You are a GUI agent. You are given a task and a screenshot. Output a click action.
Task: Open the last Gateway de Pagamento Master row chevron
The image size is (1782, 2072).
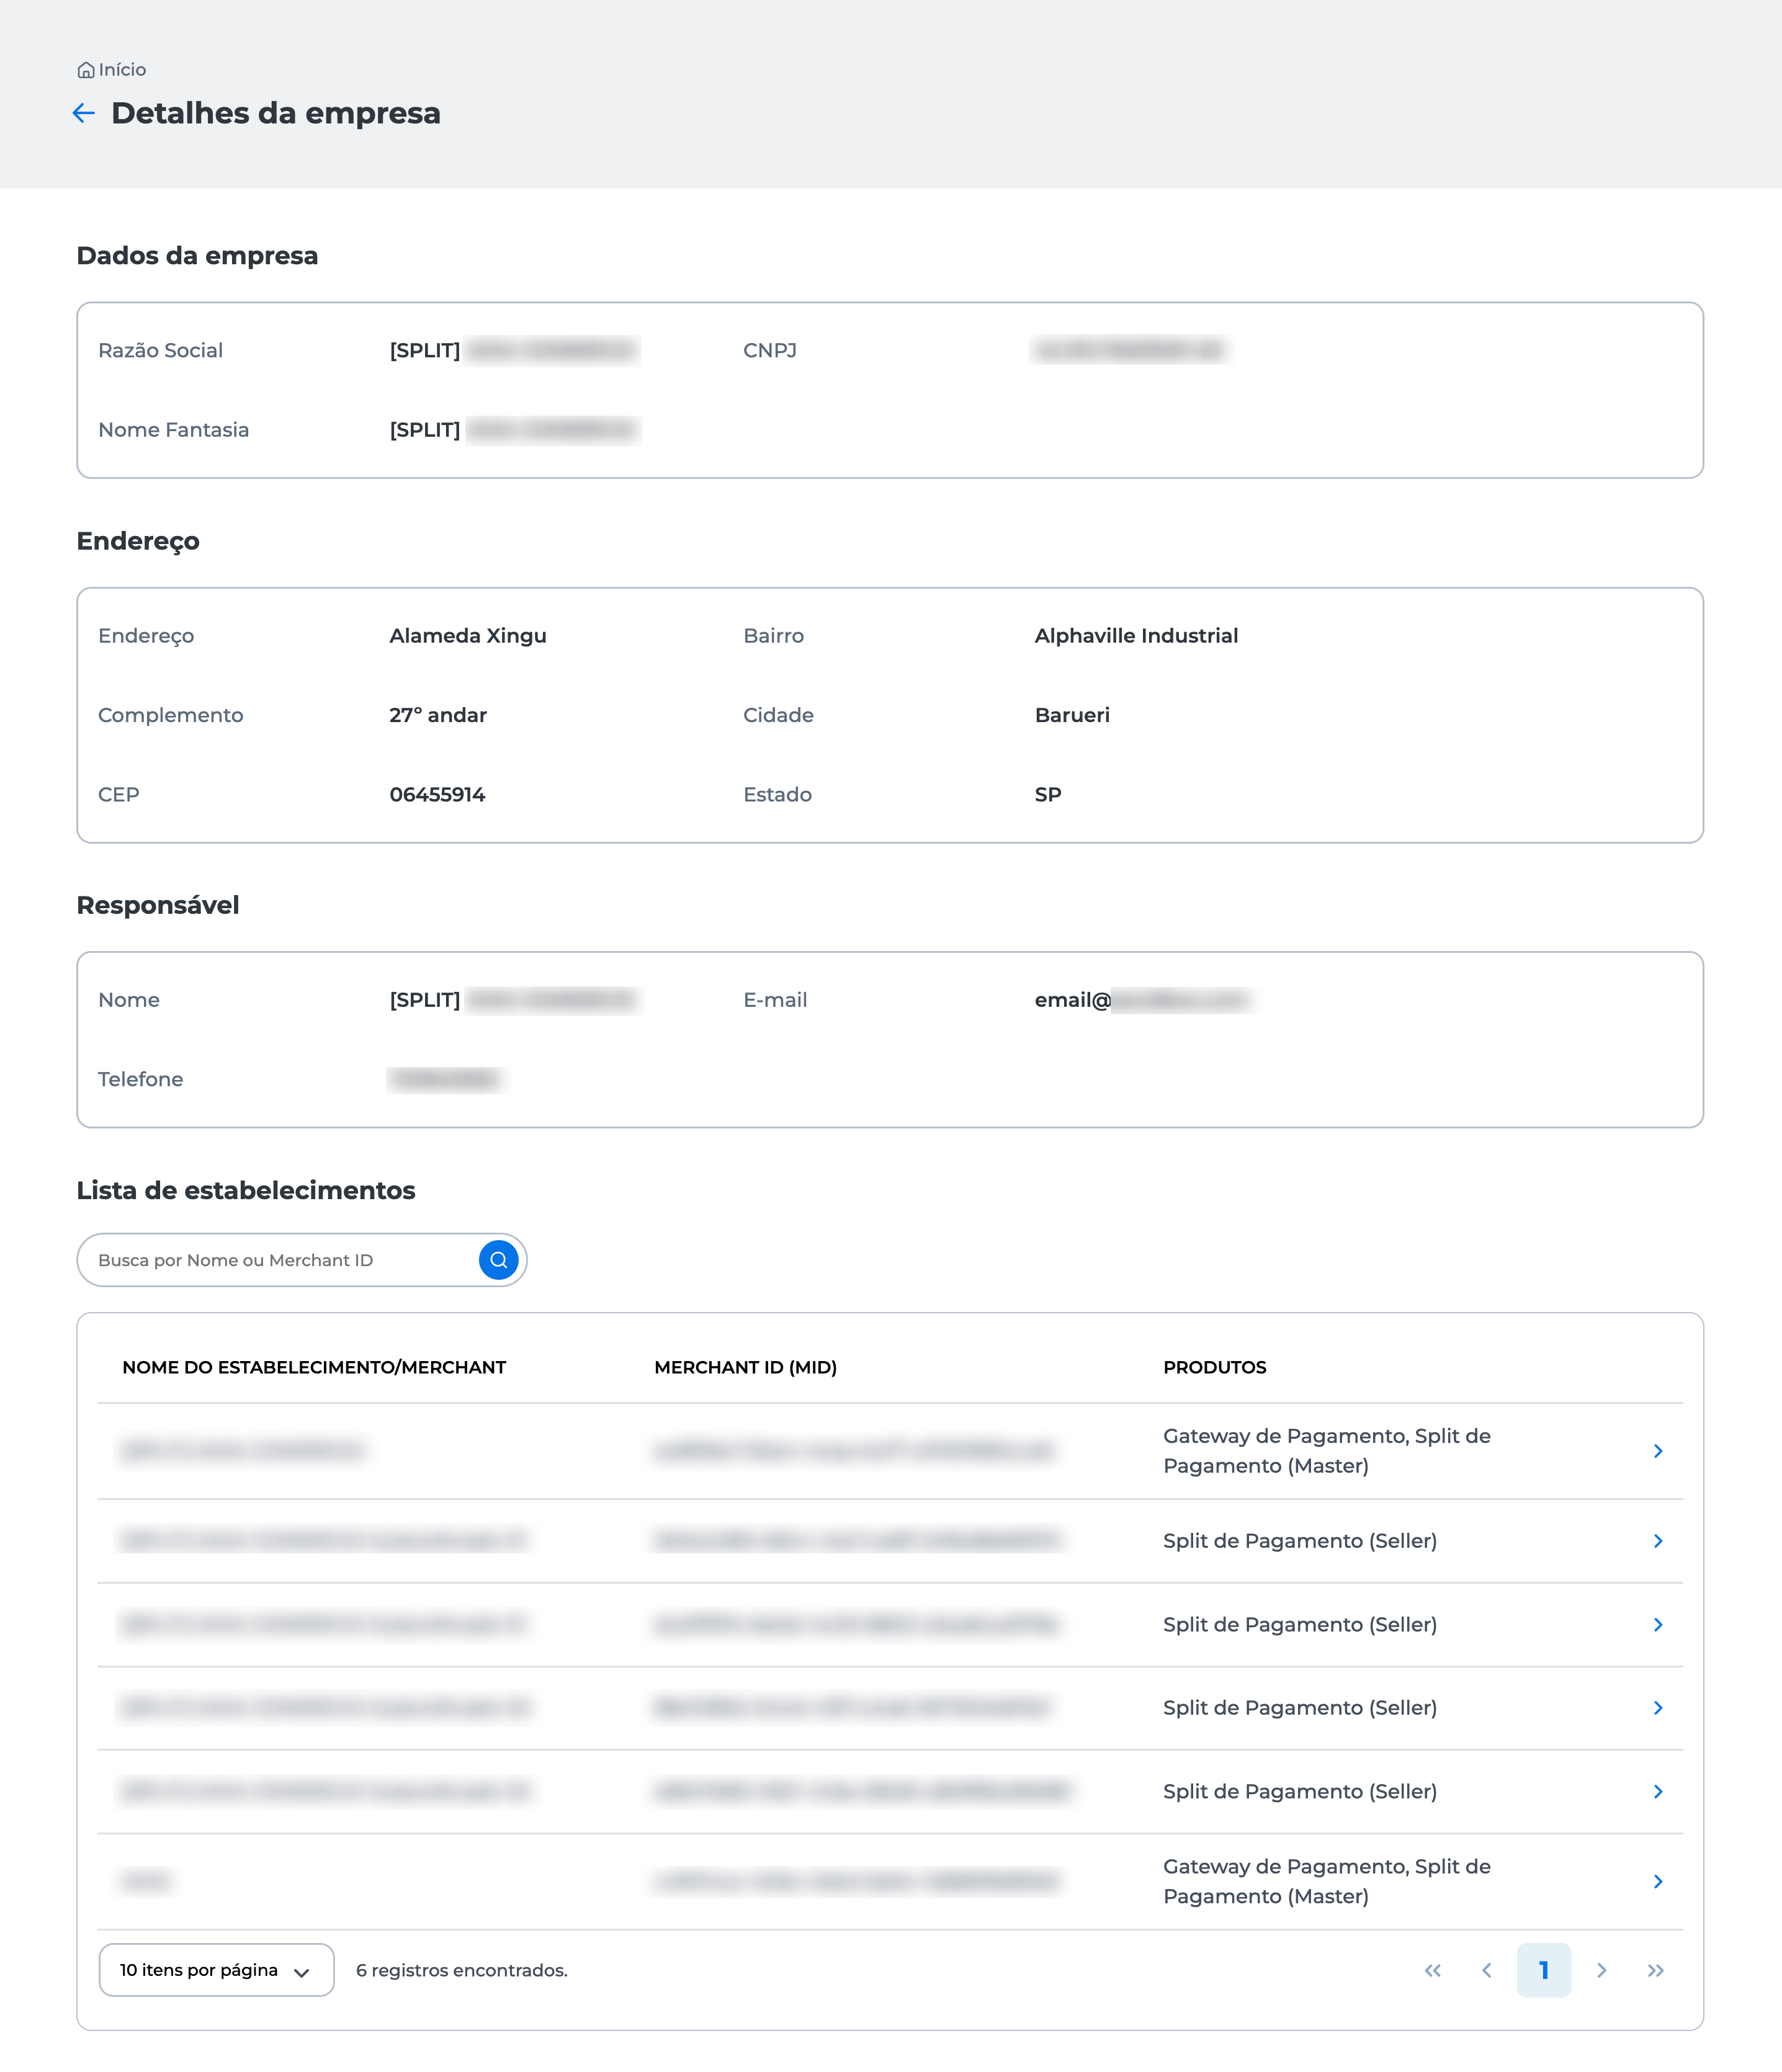[x=1658, y=1882]
